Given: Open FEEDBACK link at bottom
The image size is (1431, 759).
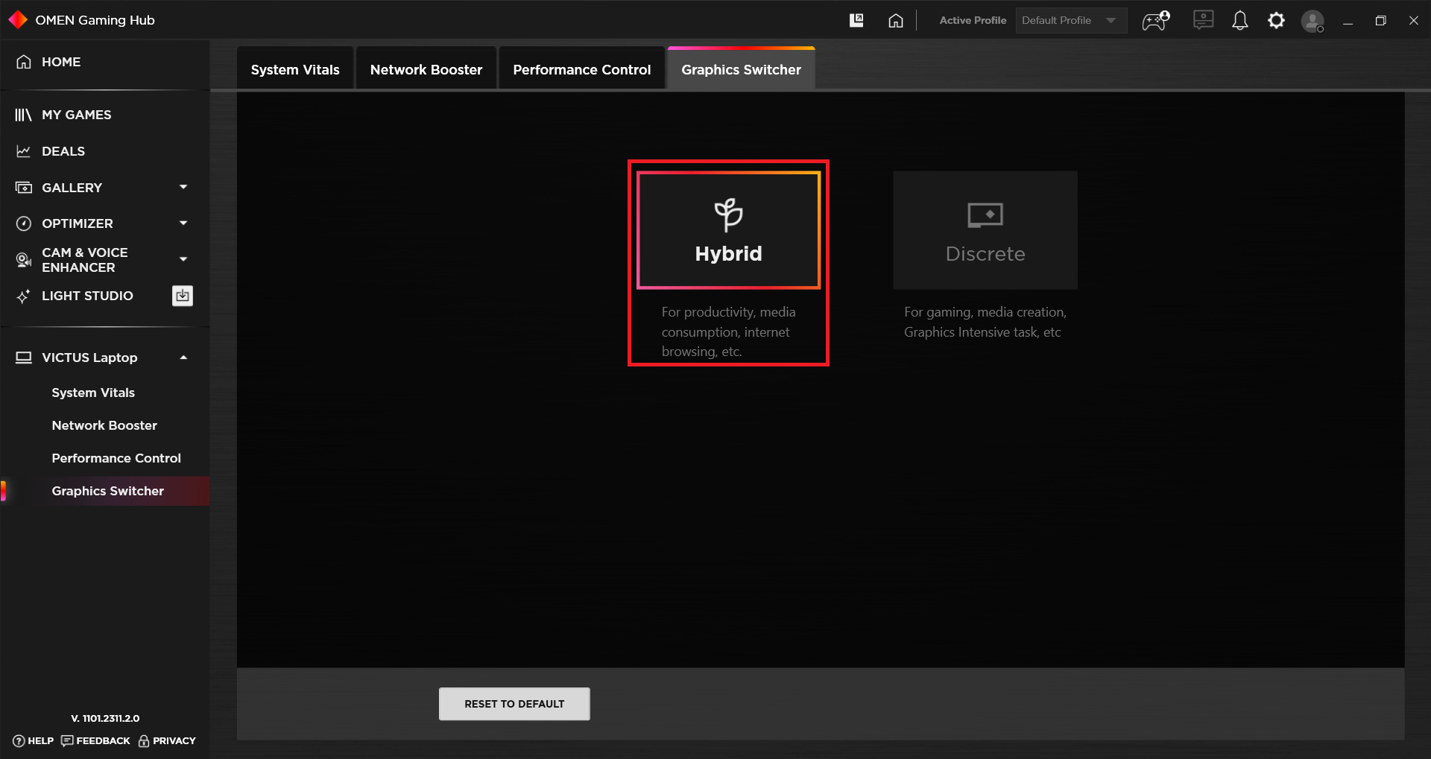Looking at the screenshot, I should pos(95,741).
